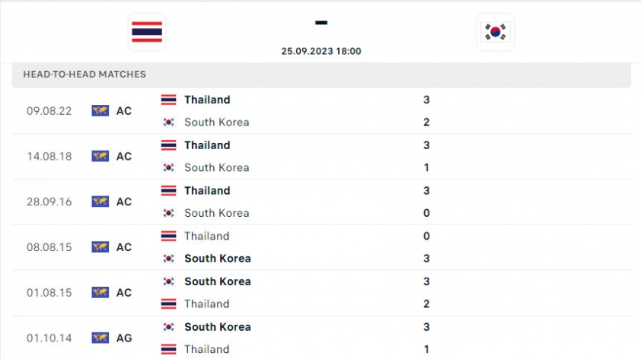Viewport: 641px width, 359px height.
Task: Click Thailand flag in the 01.10.14 match
Action: [168, 349]
